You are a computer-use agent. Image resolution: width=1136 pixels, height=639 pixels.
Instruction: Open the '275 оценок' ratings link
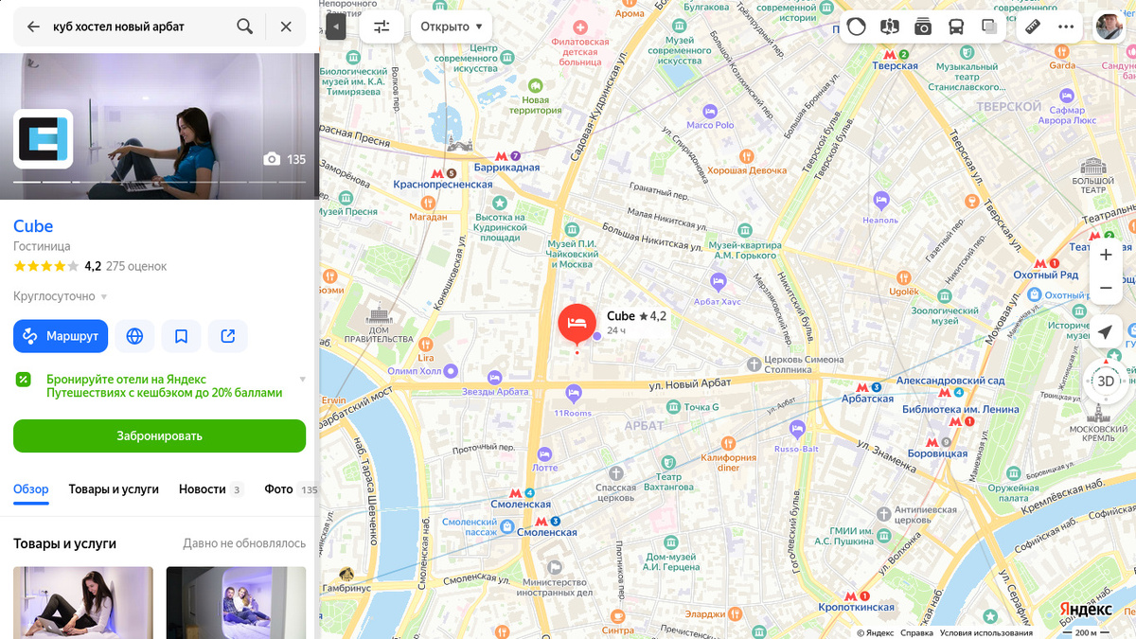[x=136, y=266]
